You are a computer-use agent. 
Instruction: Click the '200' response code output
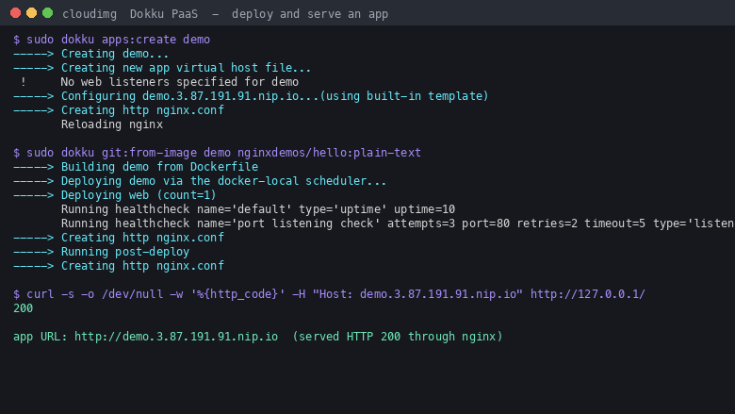coord(23,308)
